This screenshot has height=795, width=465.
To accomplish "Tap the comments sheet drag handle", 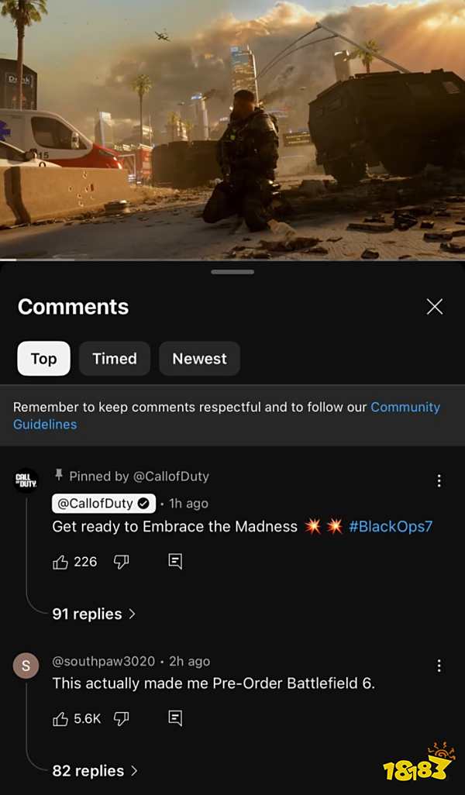I will point(232,272).
